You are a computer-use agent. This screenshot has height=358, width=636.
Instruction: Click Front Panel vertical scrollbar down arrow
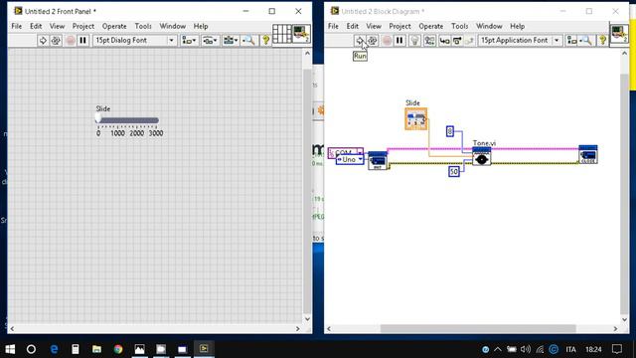tap(307, 319)
